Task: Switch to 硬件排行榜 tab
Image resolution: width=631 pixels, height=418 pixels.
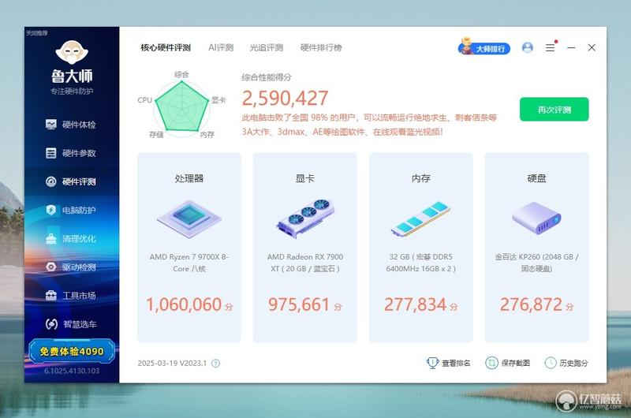Action: coord(321,48)
